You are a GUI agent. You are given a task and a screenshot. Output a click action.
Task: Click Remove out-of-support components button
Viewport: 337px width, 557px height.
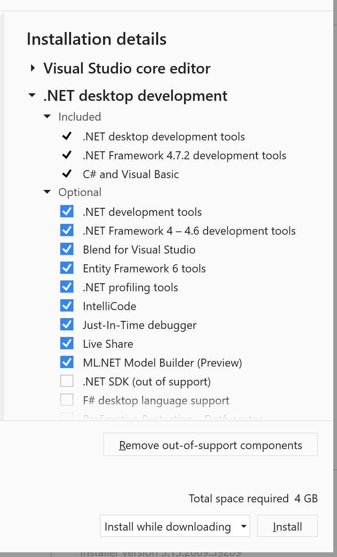210,444
